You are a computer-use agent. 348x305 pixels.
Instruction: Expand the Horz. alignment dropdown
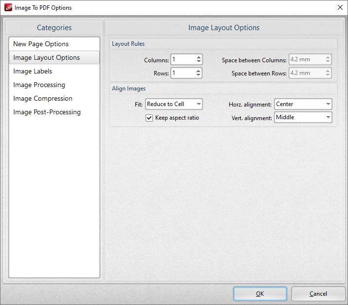coord(303,104)
